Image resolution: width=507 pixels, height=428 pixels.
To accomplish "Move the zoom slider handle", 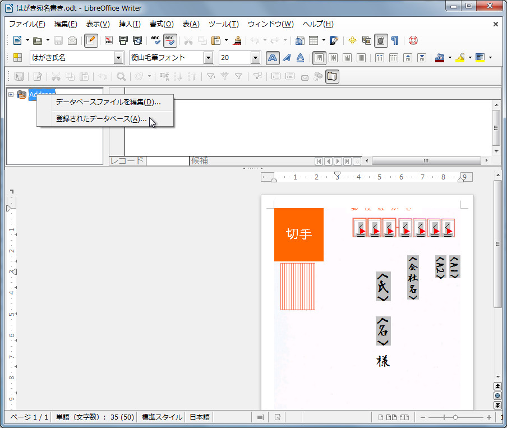I will pyautogui.click(x=455, y=417).
